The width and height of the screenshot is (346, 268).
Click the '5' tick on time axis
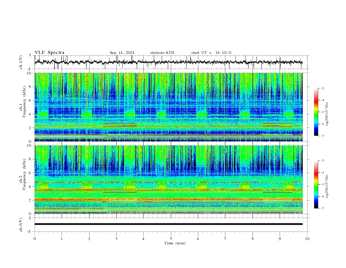point(171,239)
